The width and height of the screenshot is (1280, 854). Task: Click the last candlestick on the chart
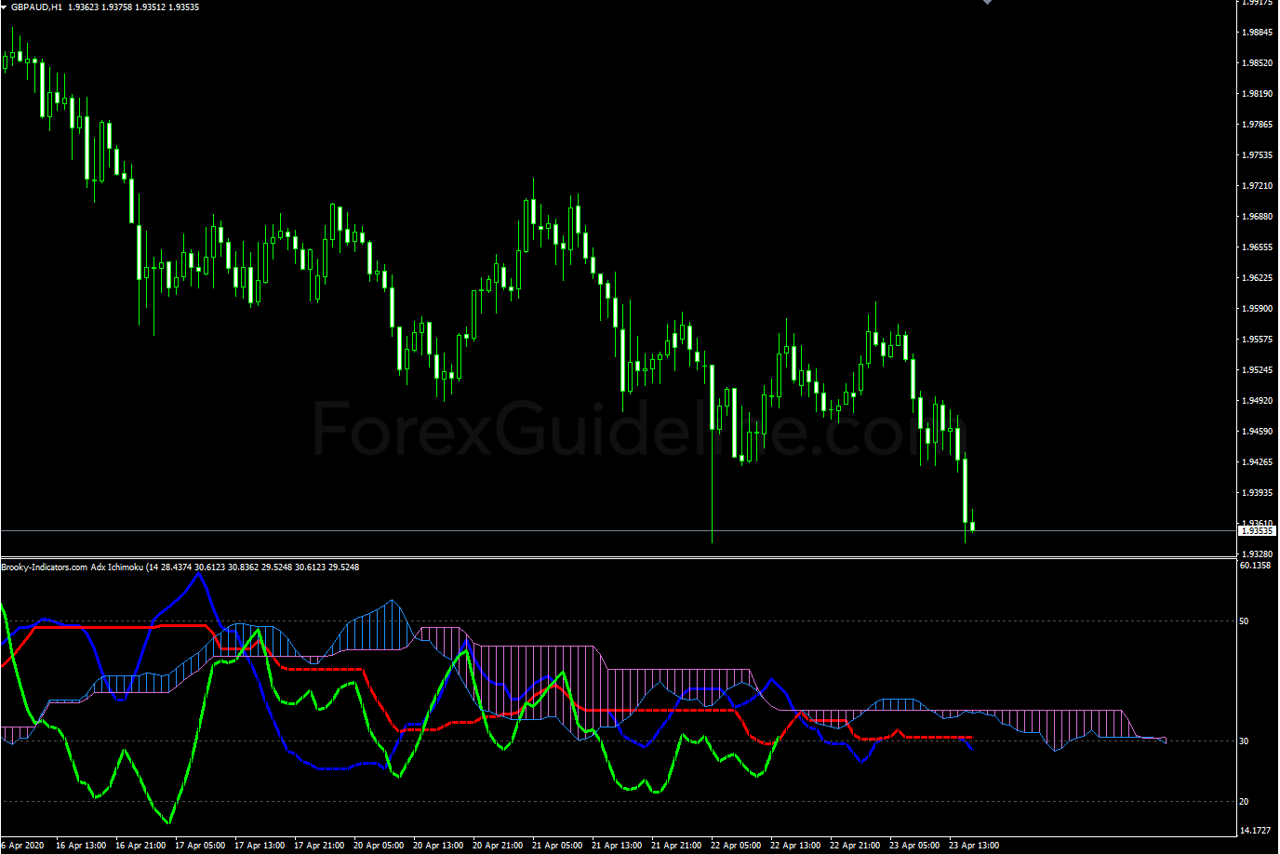tap(972, 527)
